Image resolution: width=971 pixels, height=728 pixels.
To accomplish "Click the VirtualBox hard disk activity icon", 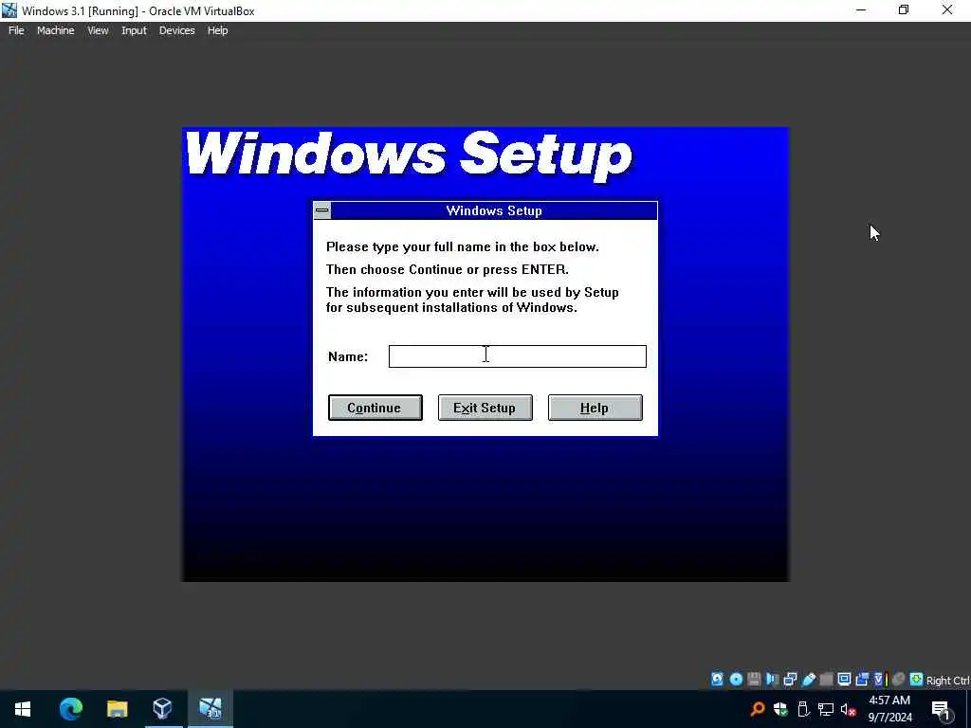I will click(717, 679).
